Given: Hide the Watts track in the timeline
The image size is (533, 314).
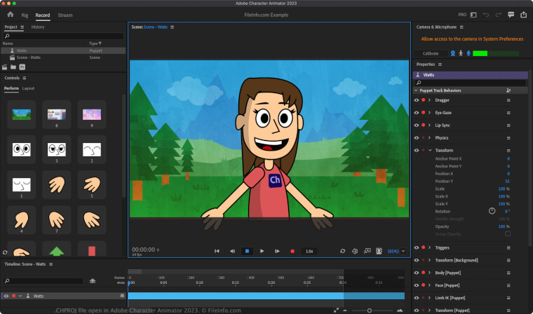Looking at the screenshot, I should [6, 296].
